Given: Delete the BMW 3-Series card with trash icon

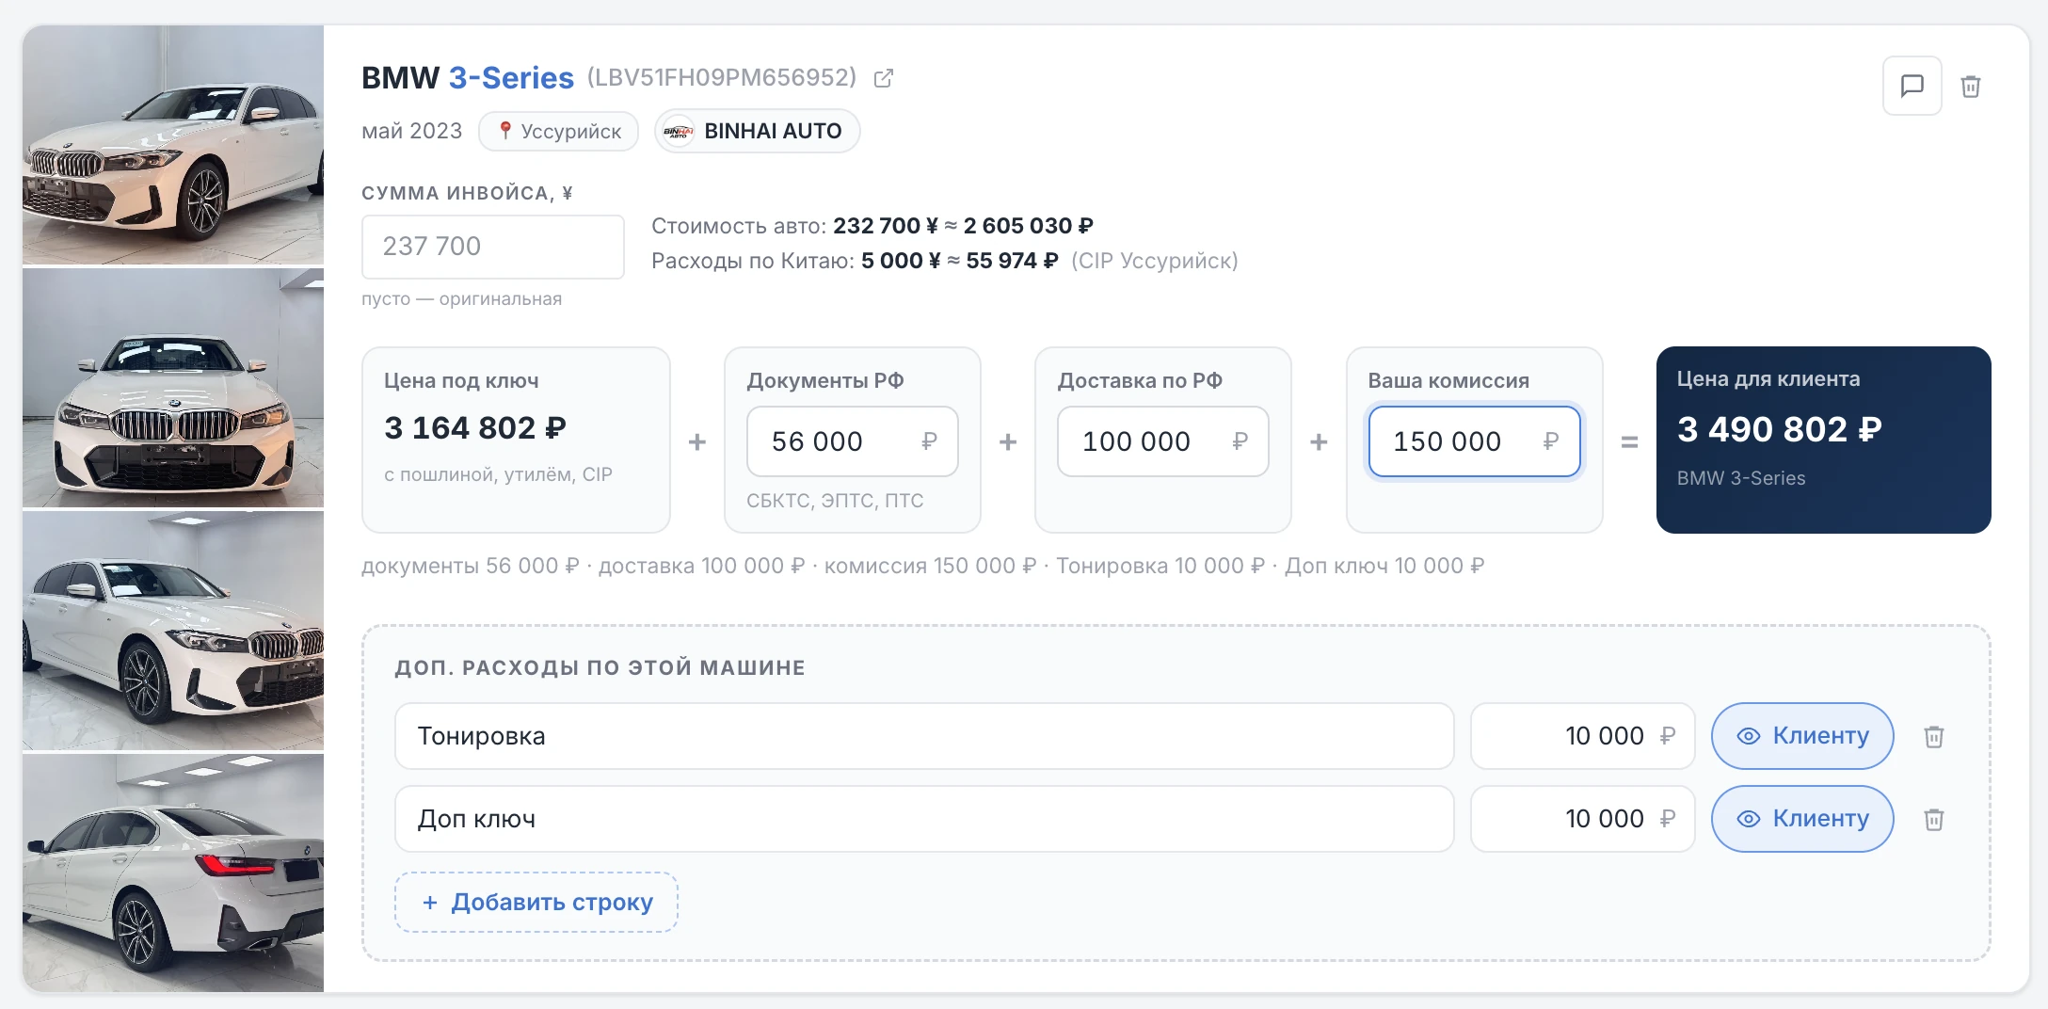Looking at the screenshot, I should (1971, 87).
